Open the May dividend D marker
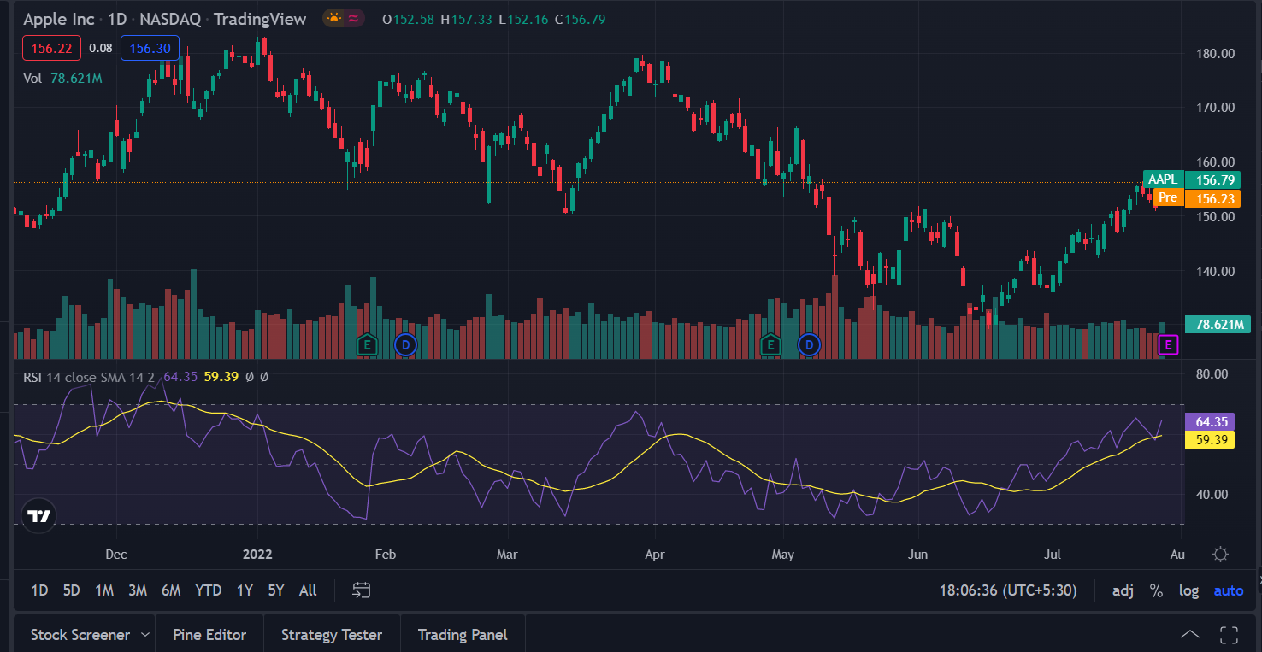This screenshot has width=1262, height=652. click(809, 345)
